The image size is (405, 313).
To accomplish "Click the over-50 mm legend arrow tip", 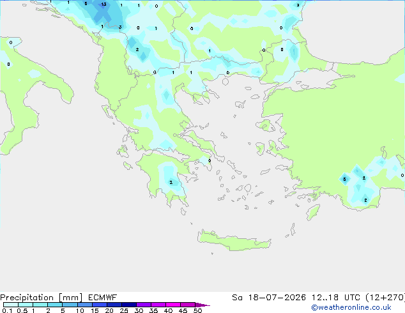I will [x=202, y=305].
